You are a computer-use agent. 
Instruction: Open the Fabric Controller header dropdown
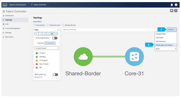tap(40, 5)
